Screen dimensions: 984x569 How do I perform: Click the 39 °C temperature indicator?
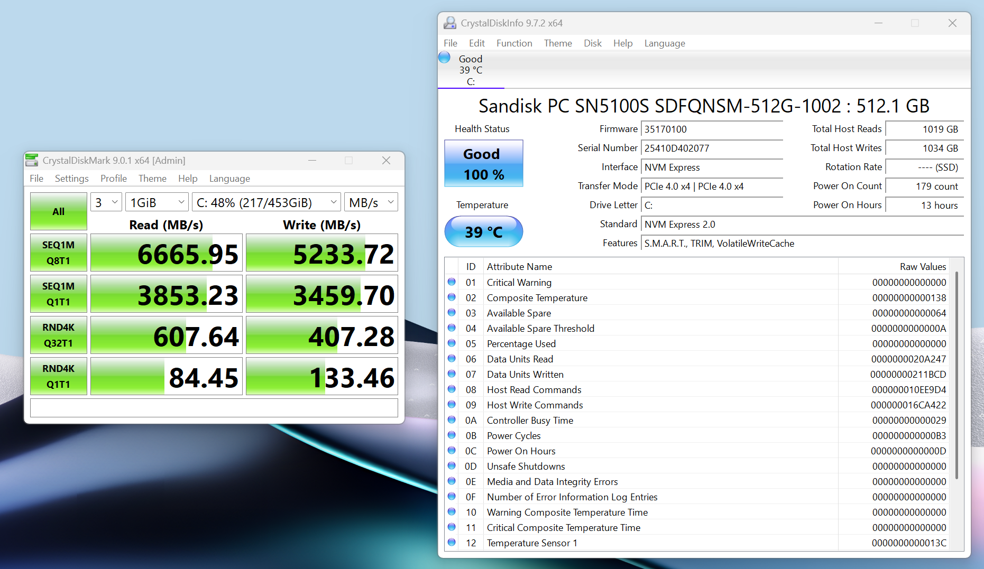click(483, 232)
